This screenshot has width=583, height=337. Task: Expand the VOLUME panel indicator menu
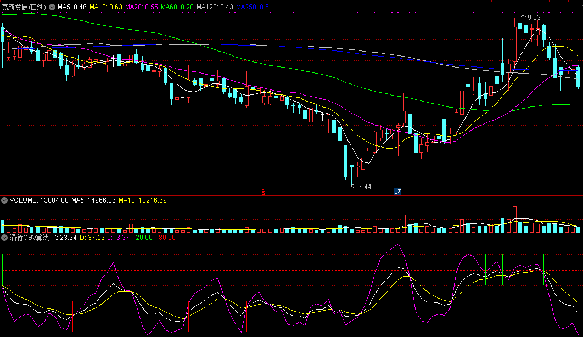tap(4, 200)
